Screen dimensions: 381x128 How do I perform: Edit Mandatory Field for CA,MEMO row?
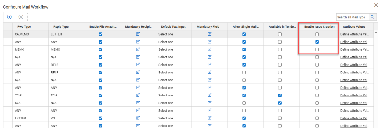pyautogui.click(x=210, y=34)
